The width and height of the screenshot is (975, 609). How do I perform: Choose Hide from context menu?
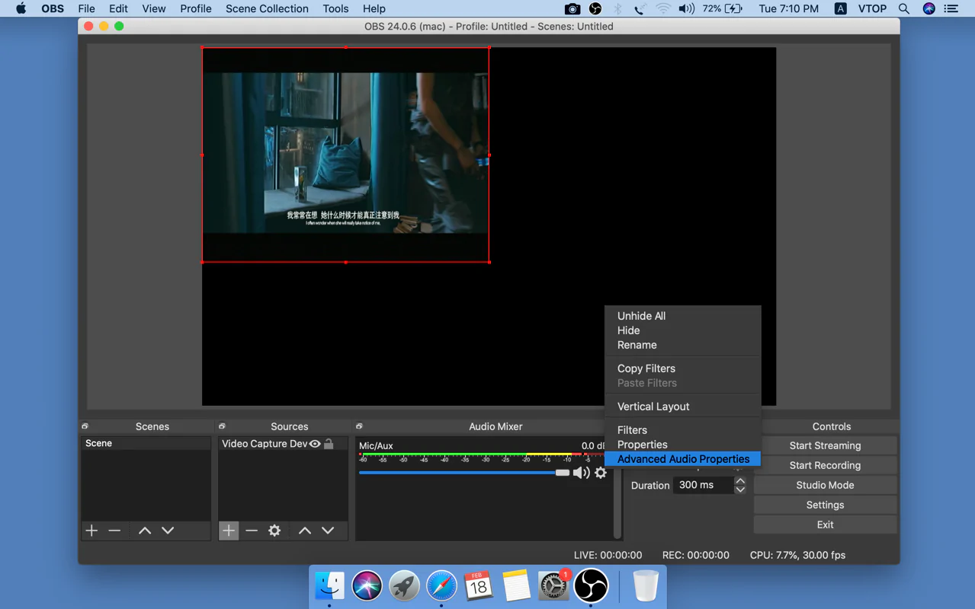coord(628,330)
